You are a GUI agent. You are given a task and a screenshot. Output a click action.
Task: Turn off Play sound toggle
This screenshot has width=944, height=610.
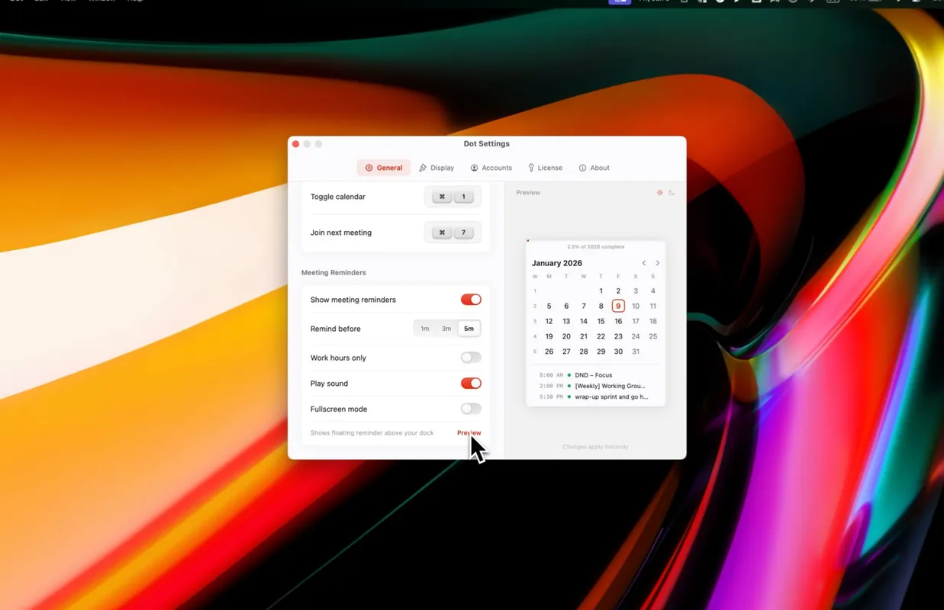[471, 384]
